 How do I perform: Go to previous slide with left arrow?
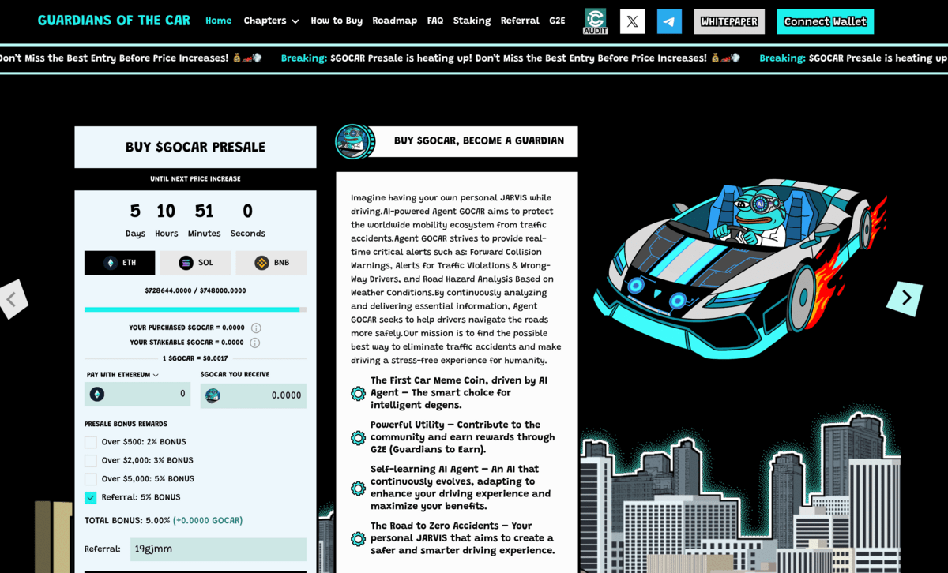[12, 298]
